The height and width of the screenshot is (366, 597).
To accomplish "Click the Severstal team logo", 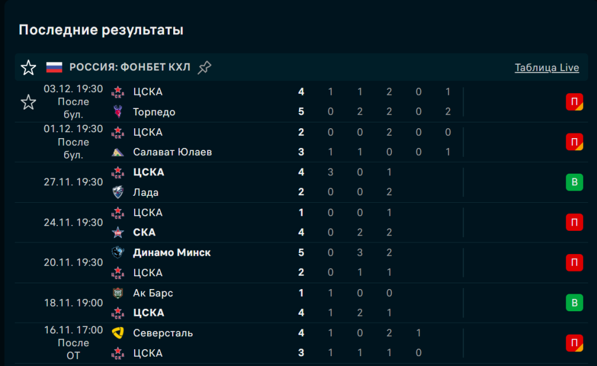I will pos(118,333).
